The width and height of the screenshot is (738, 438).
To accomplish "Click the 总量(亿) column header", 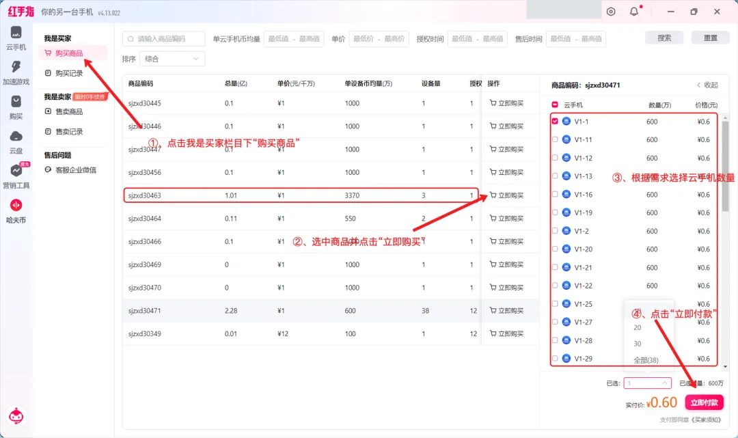I will [x=236, y=84].
